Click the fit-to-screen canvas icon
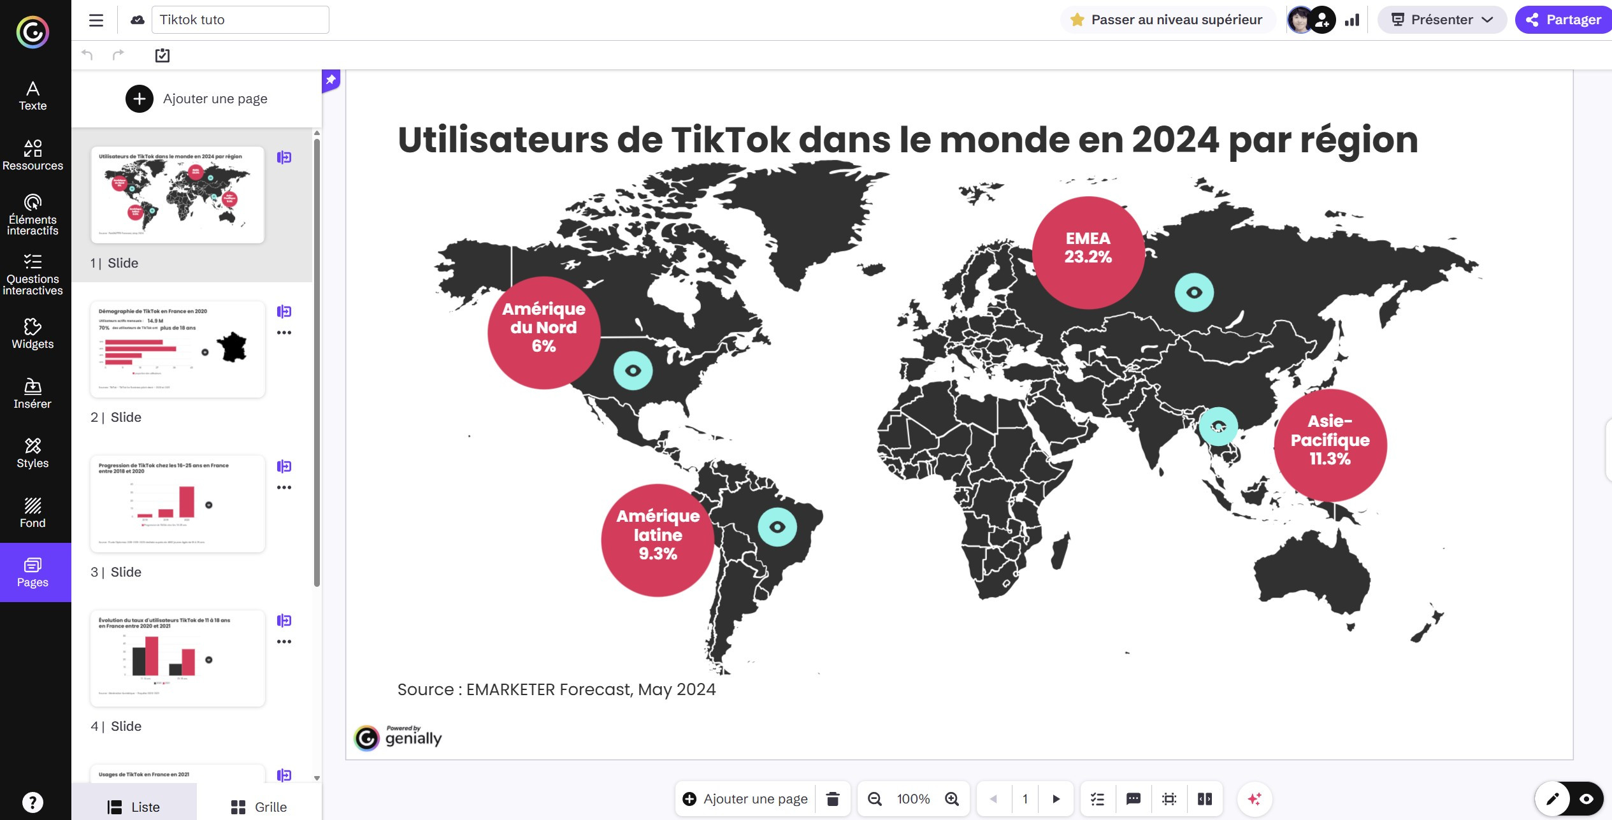Screen dimensions: 1612x820 [1169, 799]
